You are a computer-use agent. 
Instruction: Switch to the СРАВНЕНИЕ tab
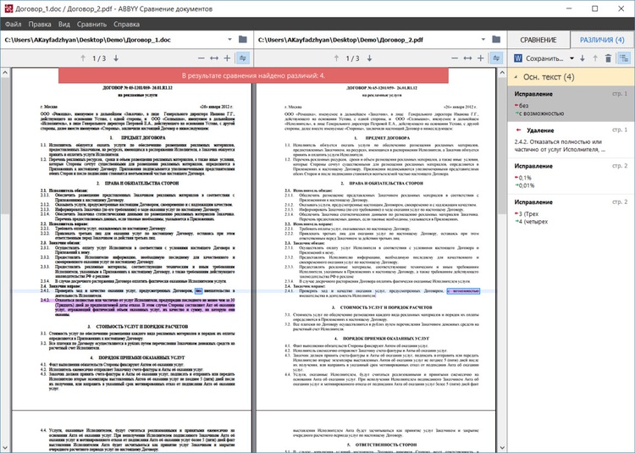[x=538, y=40]
